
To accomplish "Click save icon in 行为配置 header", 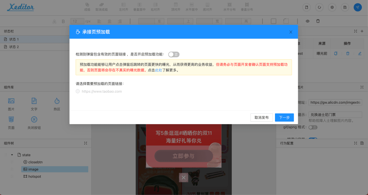I will 362,143.
